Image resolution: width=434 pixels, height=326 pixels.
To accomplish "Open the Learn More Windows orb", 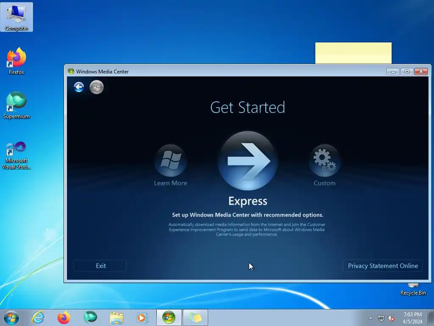I will pos(171,160).
